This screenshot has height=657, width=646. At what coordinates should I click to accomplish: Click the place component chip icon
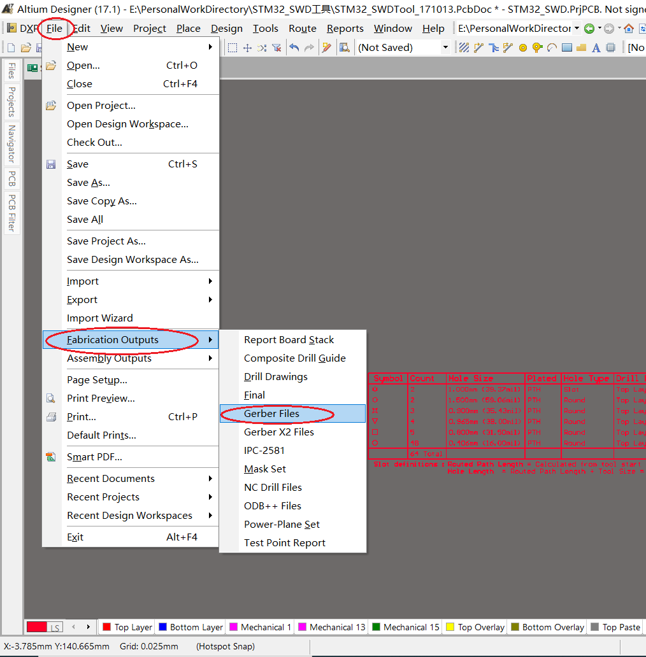click(x=611, y=48)
